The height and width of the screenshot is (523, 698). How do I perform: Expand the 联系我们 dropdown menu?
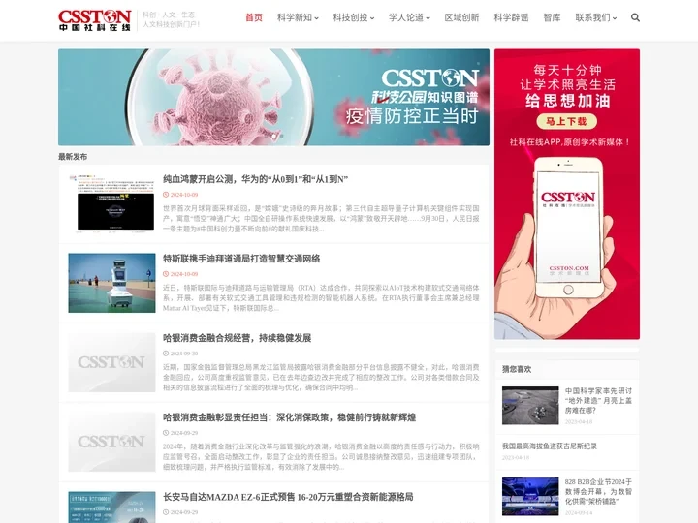[596, 17]
